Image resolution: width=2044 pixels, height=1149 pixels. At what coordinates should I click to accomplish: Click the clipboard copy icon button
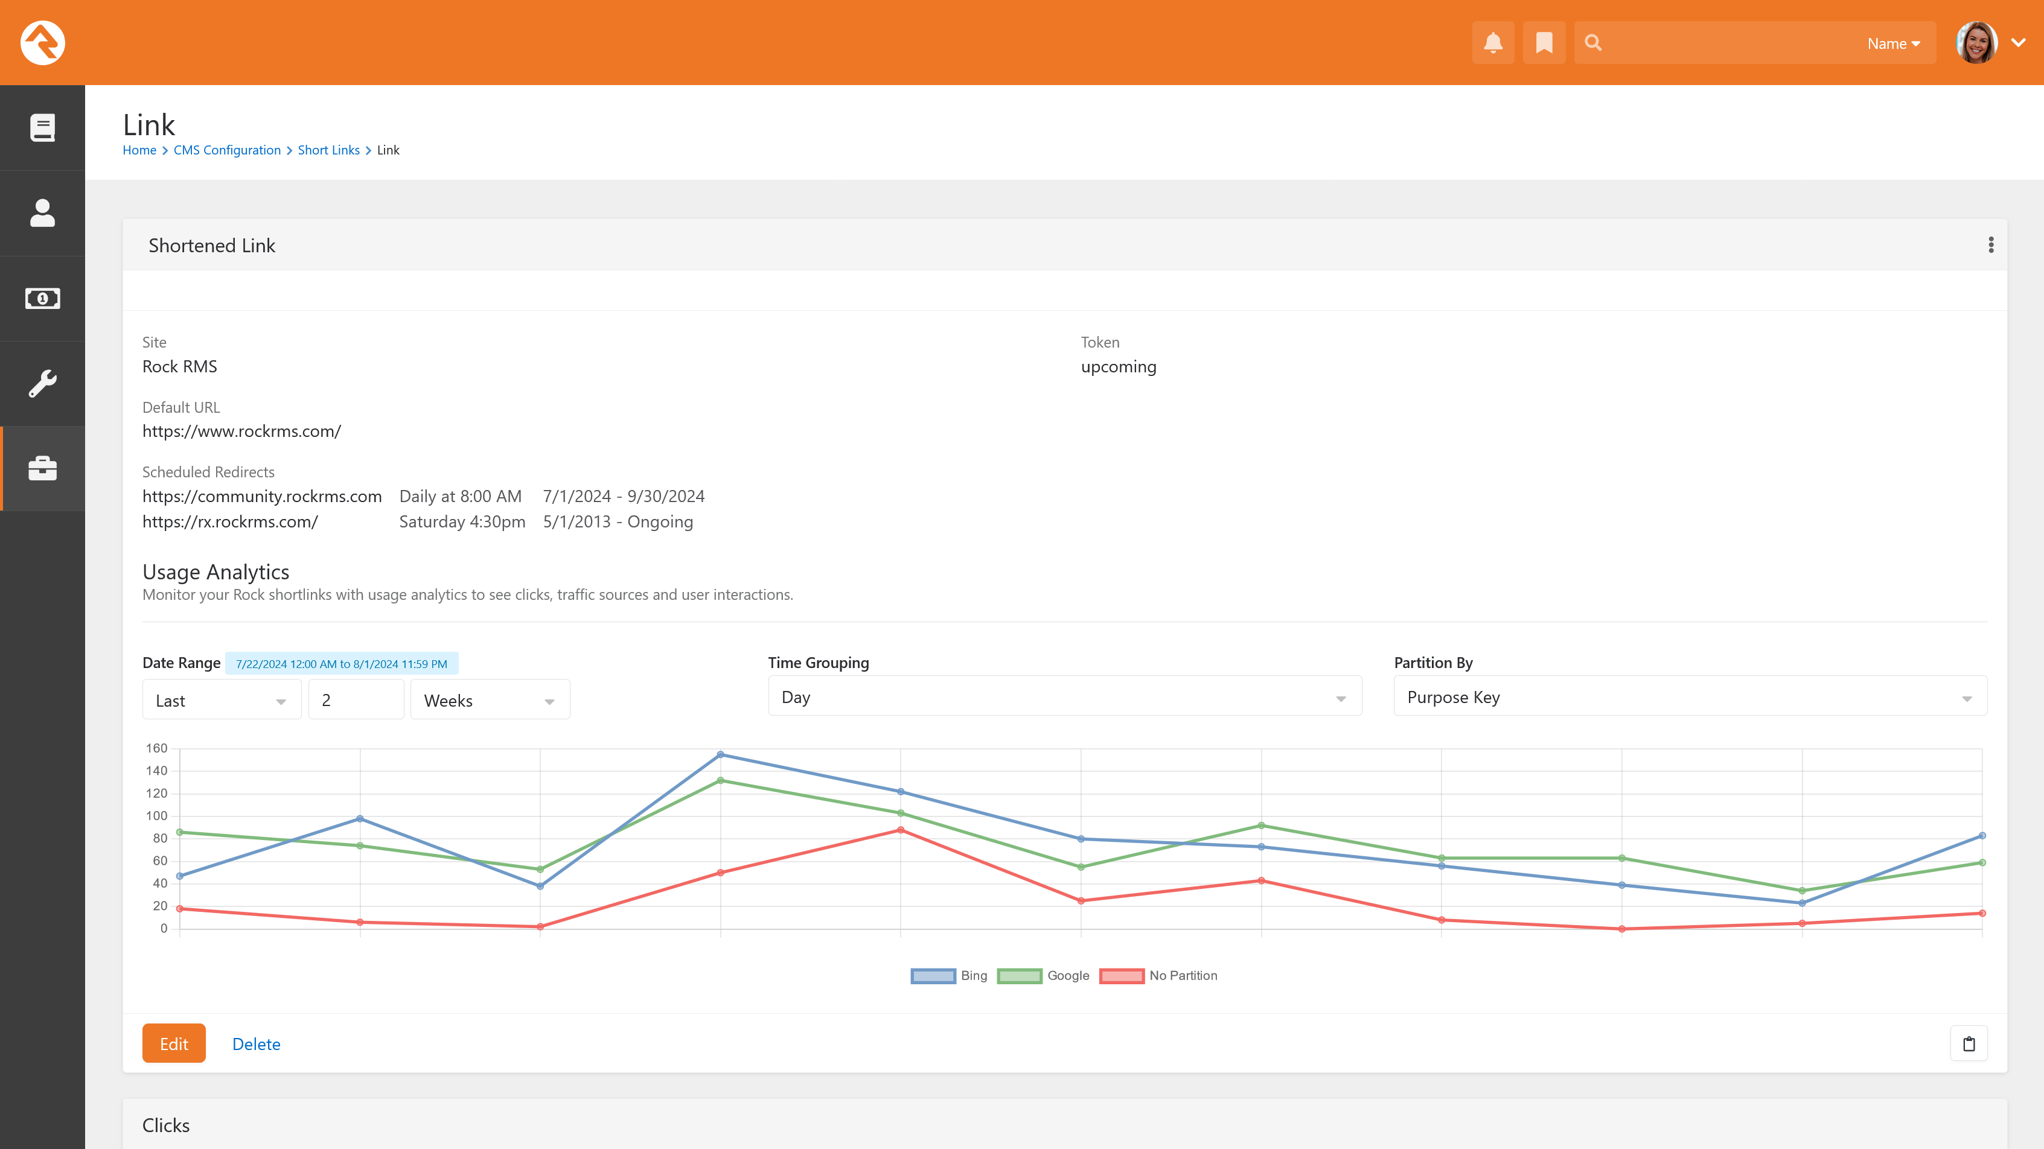tap(1969, 1043)
